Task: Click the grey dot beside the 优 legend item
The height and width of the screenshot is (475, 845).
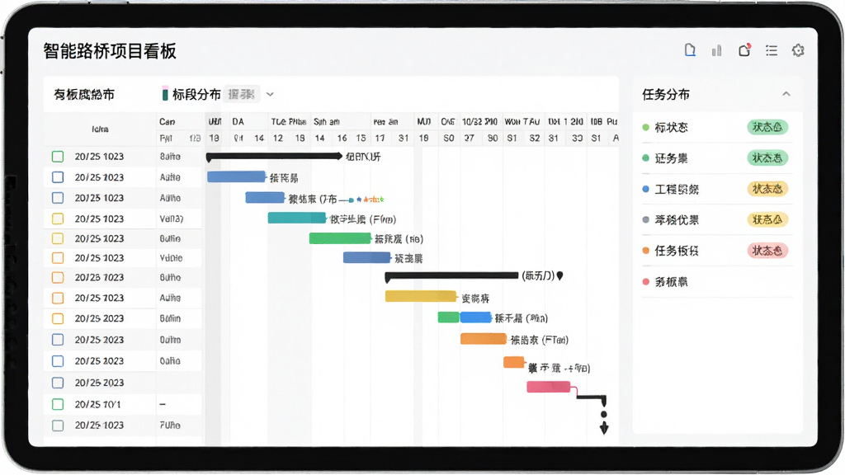Action: pyautogui.click(x=645, y=219)
